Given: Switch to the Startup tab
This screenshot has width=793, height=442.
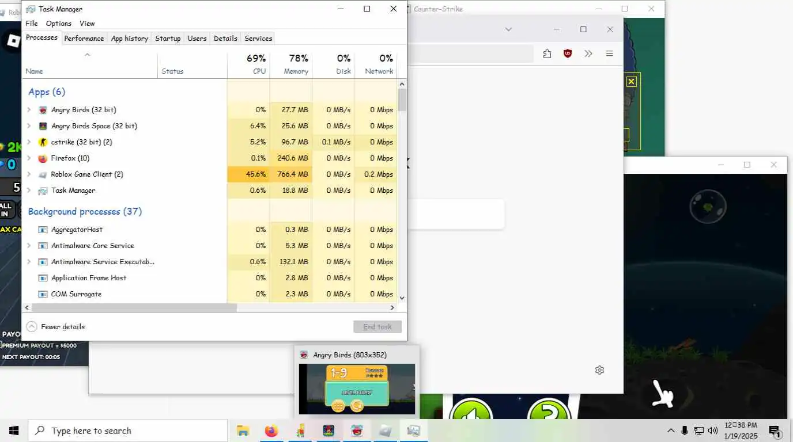Looking at the screenshot, I should pyautogui.click(x=168, y=39).
